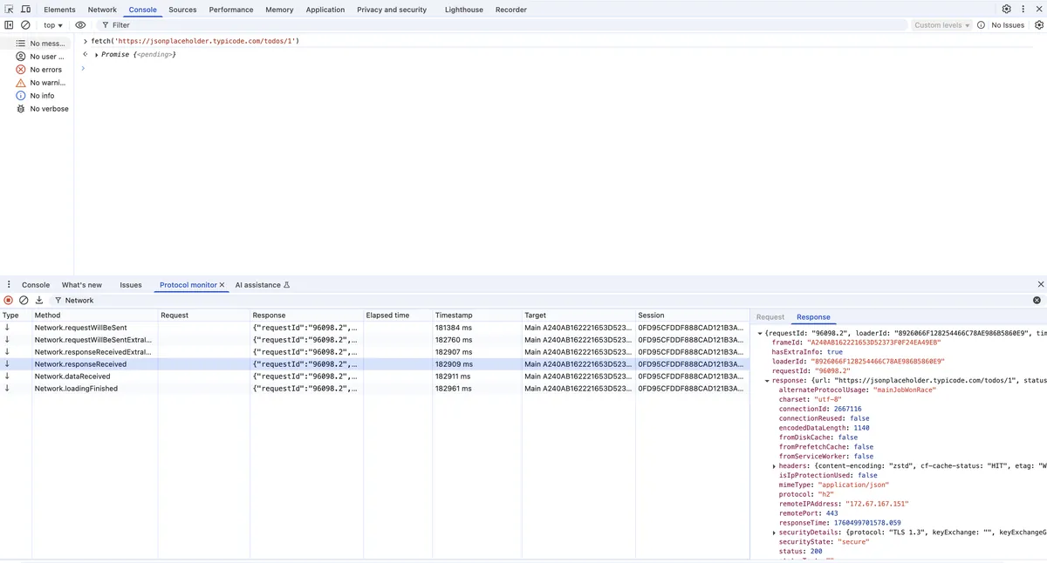
Task: Save protocol messages with the download icon
Action: coord(39,300)
